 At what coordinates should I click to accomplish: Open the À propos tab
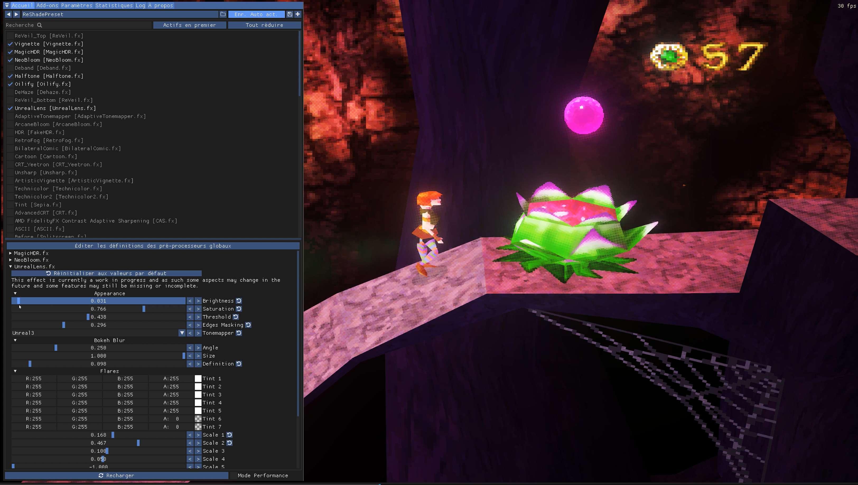(x=161, y=5)
